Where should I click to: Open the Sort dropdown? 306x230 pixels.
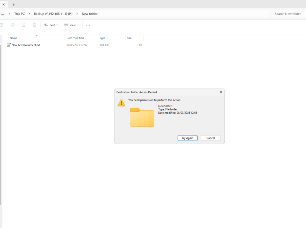pyautogui.click(x=51, y=25)
